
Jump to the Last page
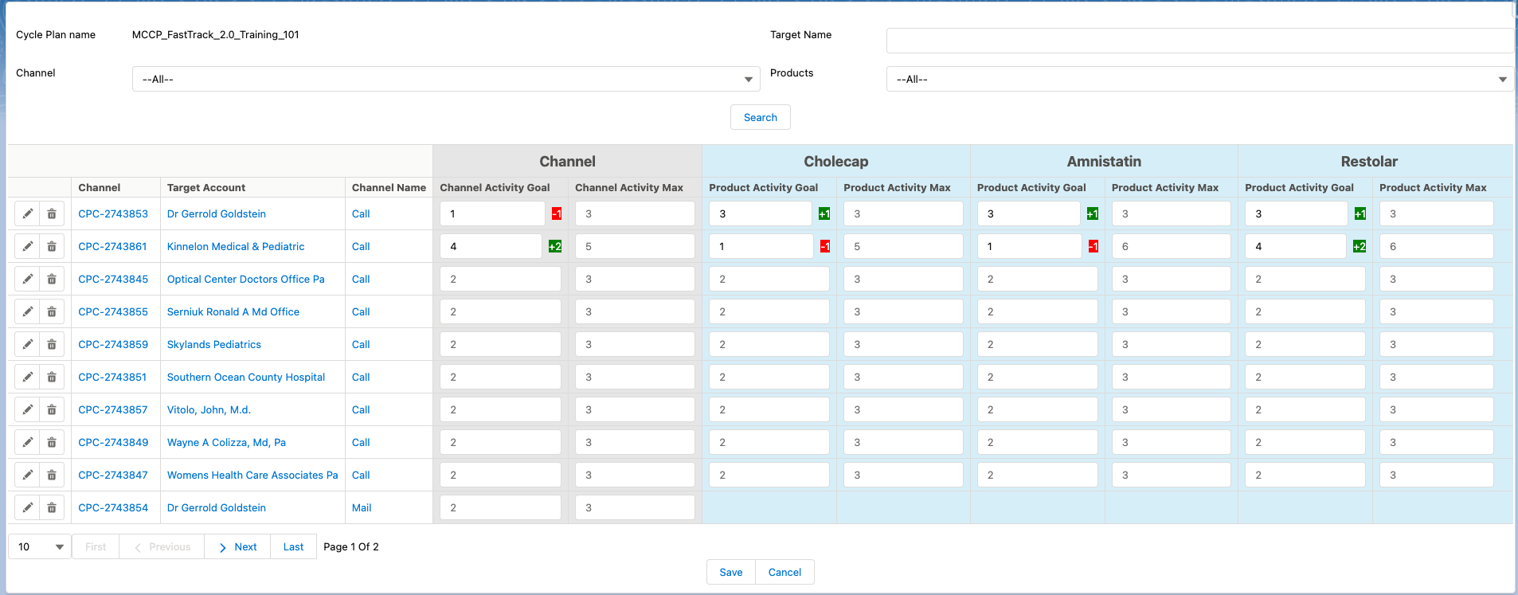point(293,546)
